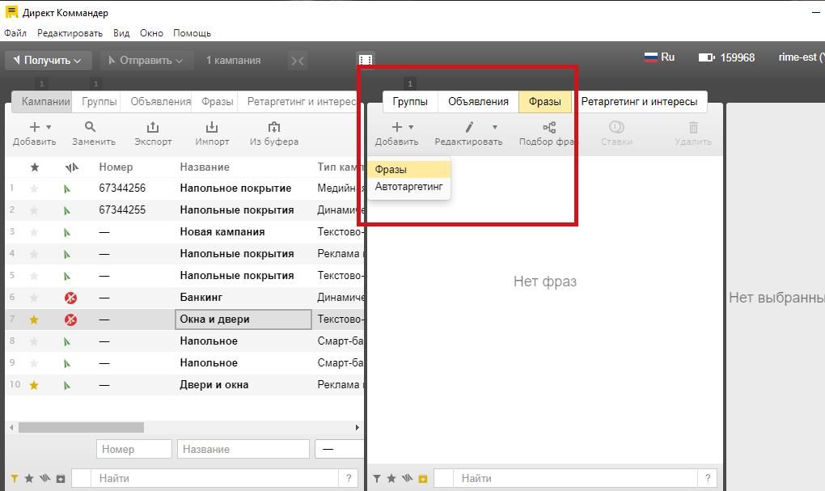This screenshot has height=491, width=825.
Task: Click the right arrow of campaigns horizontal scrollbar
Action: tap(357, 427)
